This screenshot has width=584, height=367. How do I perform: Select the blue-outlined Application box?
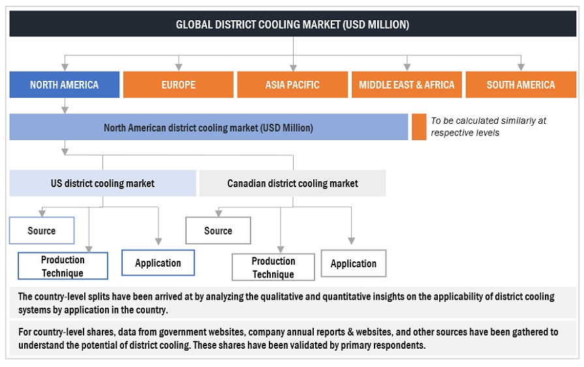pyautogui.click(x=158, y=263)
